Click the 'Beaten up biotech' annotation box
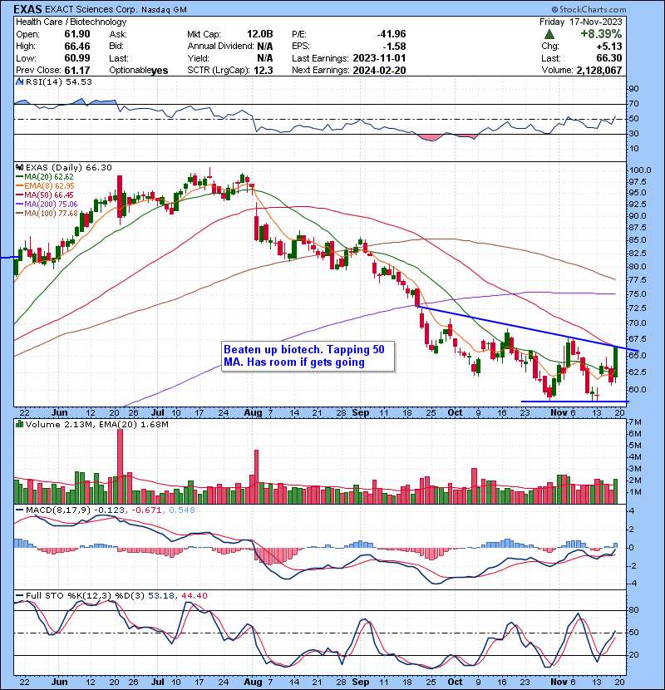665x690 pixels. tap(308, 356)
